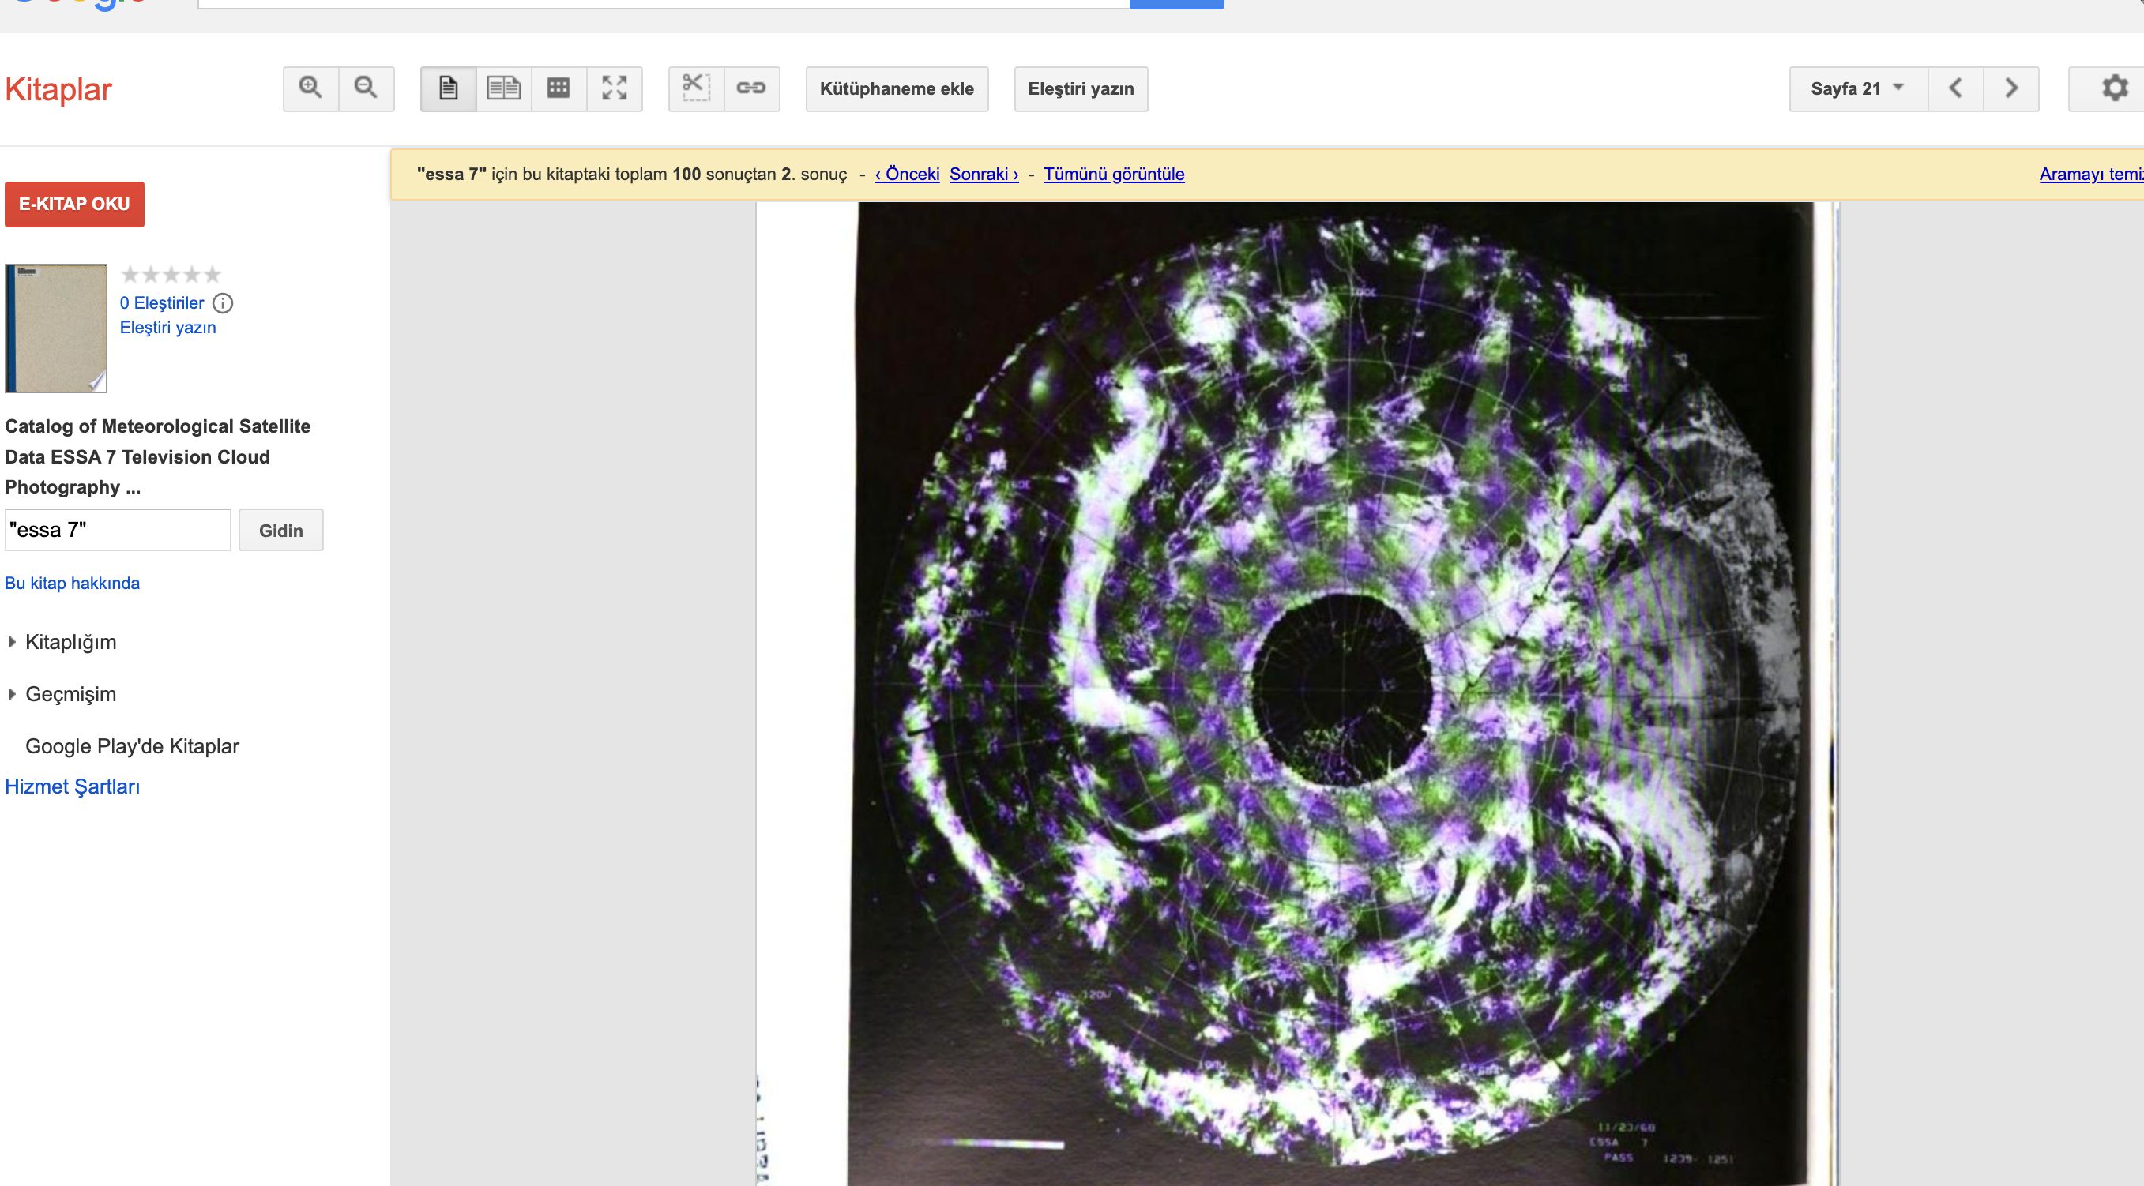Go to next page arrow

click(2010, 88)
